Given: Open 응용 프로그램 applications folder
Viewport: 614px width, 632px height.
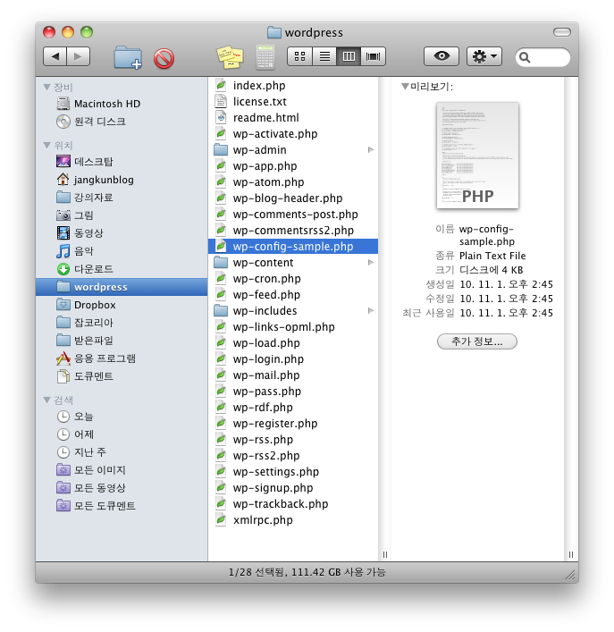Looking at the screenshot, I should pos(122,358).
